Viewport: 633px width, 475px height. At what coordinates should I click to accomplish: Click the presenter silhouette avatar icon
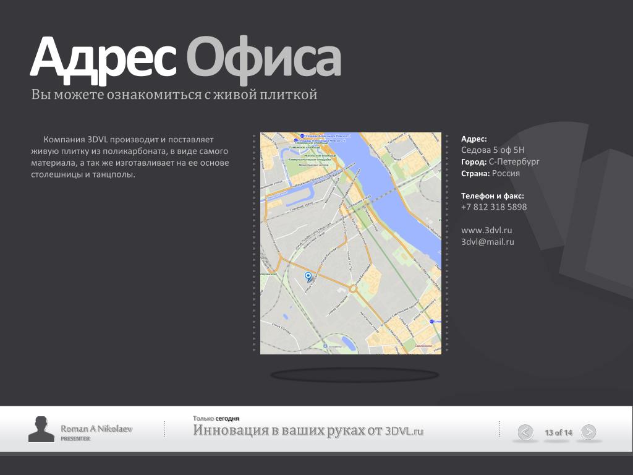41,429
